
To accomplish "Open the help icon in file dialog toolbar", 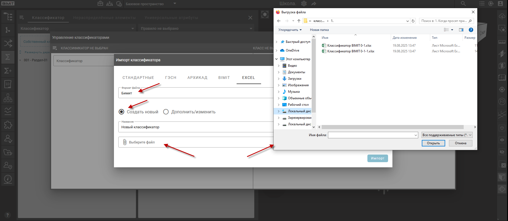I will pos(471,30).
